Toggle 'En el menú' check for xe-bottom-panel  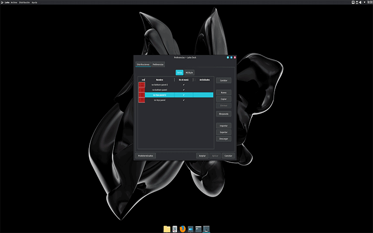coord(184,90)
